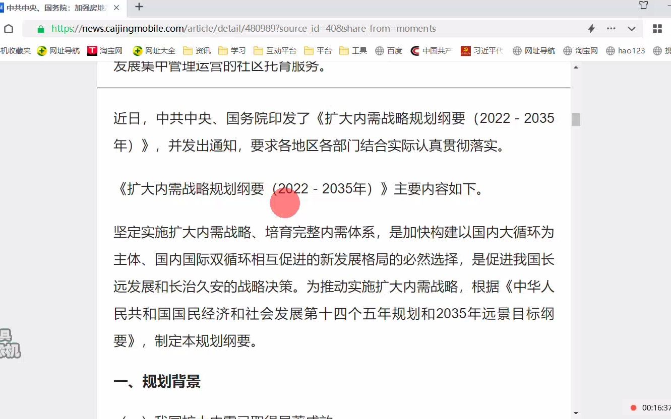Open the 工具 bookmark folder

[x=353, y=50]
